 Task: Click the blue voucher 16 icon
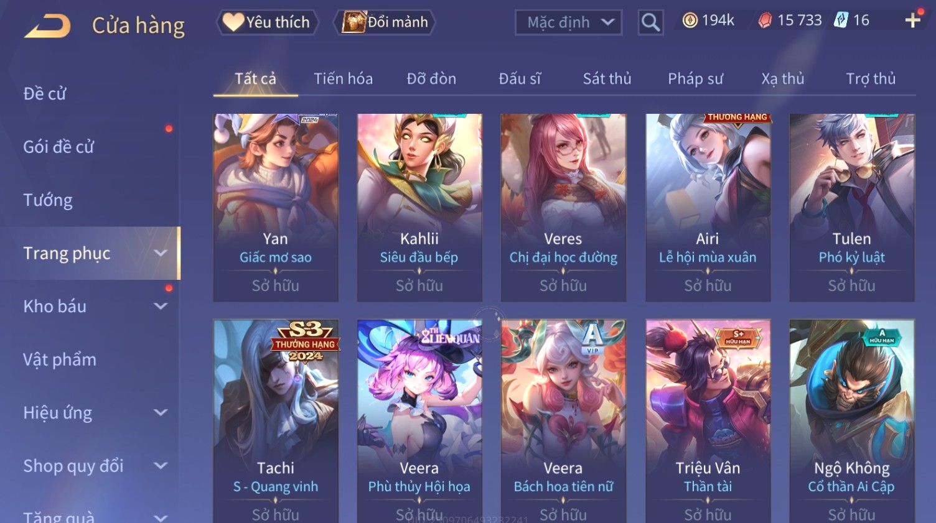[x=841, y=21]
